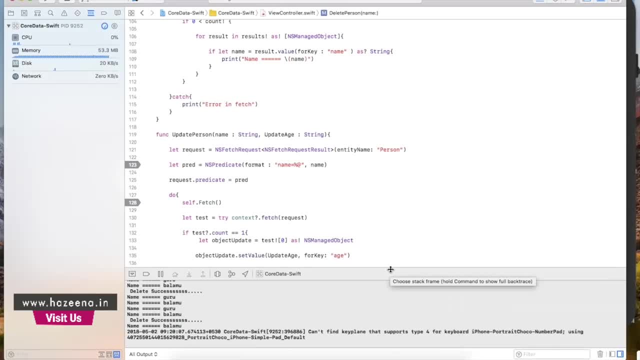Open the Source Control navigator
This screenshot has width=640, height=360.
point(24,13)
